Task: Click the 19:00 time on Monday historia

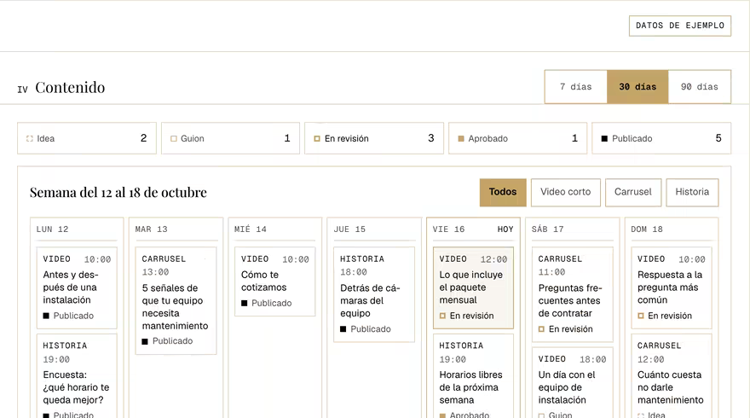Action: pyautogui.click(x=56, y=360)
